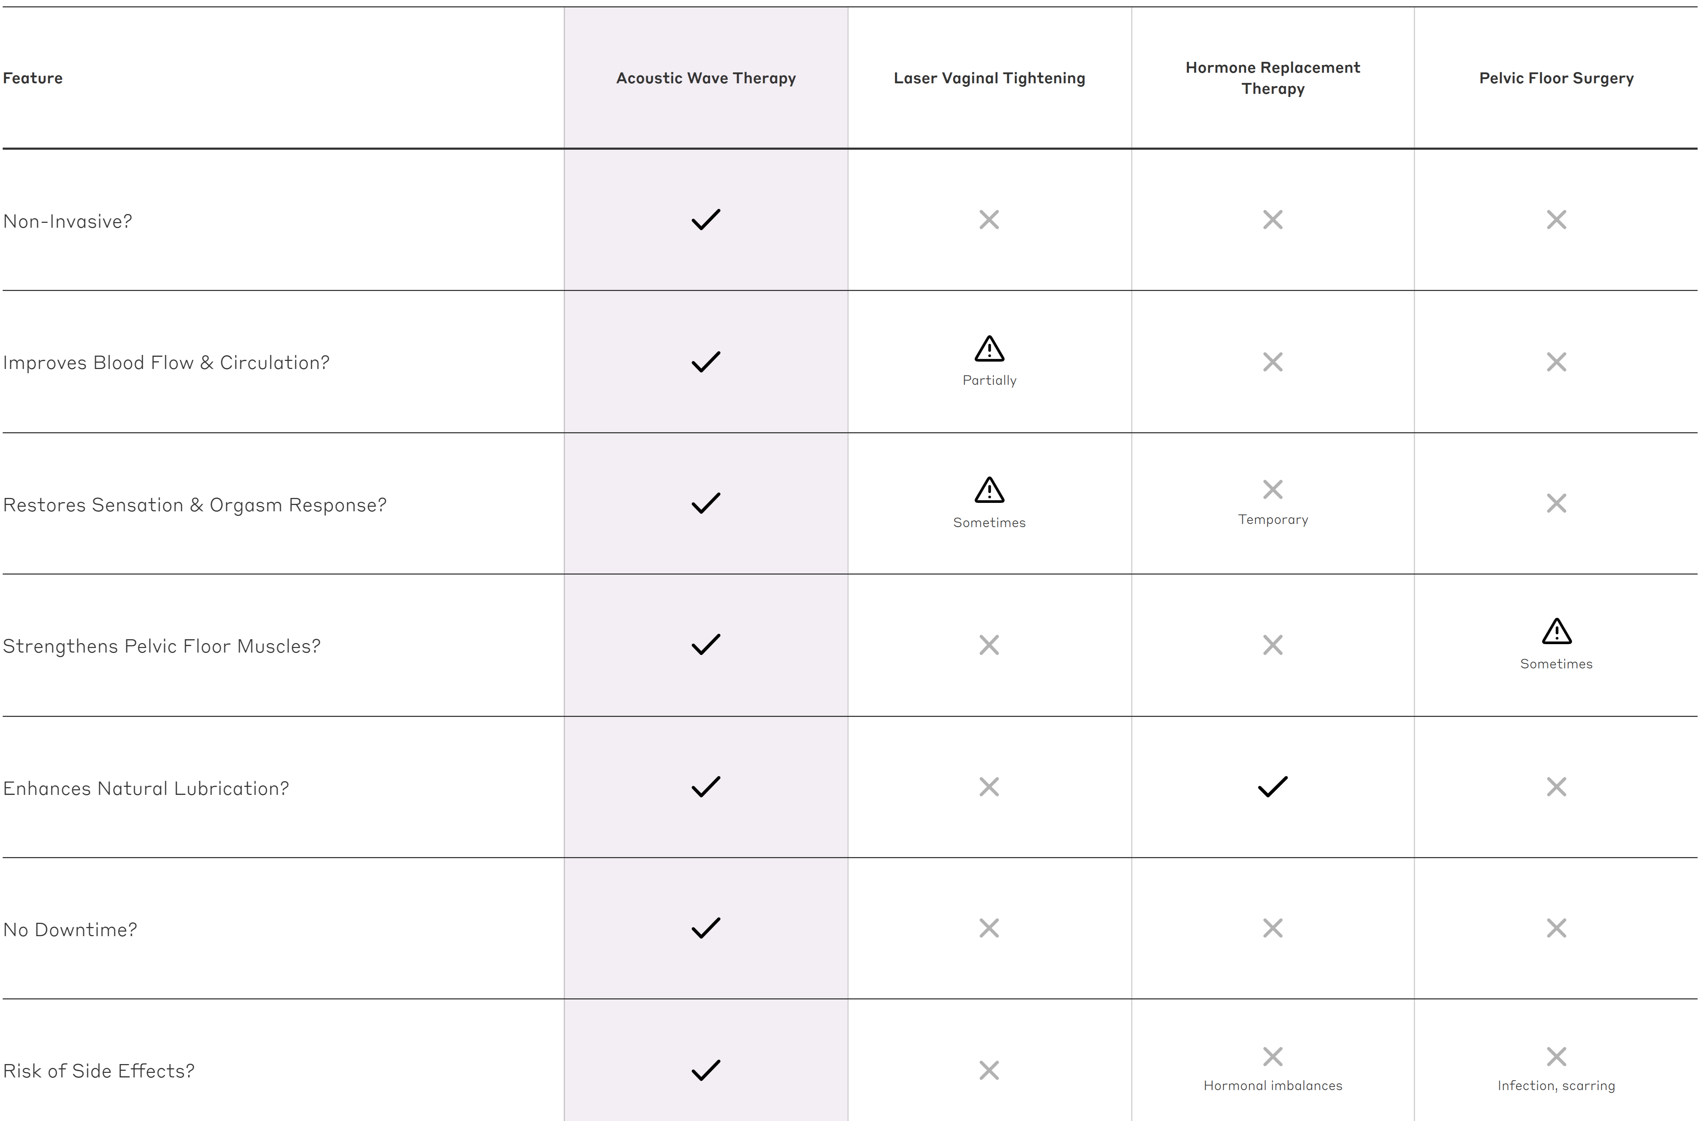Image resolution: width=1703 pixels, height=1121 pixels.
Task: Click the X above Infection, scarring
Action: click(x=1556, y=1057)
